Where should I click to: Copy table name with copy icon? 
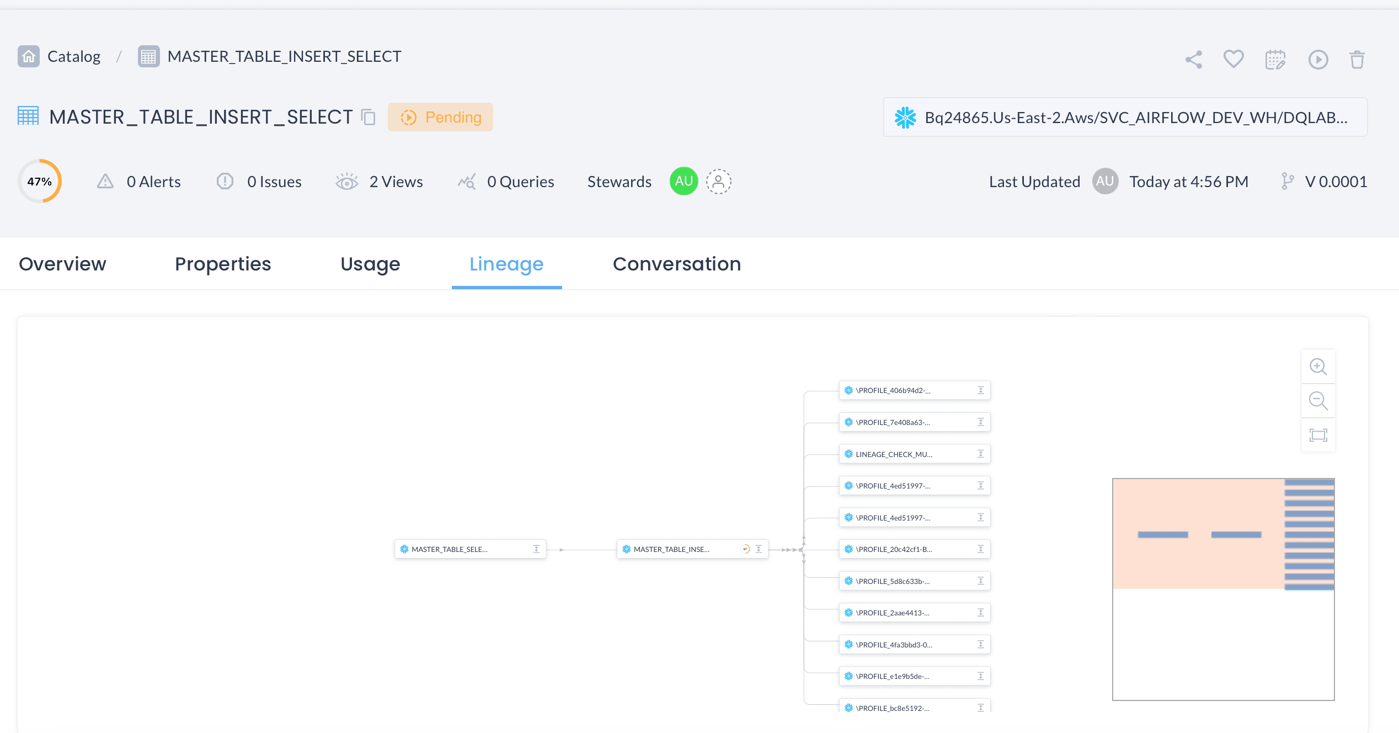point(368,117)
